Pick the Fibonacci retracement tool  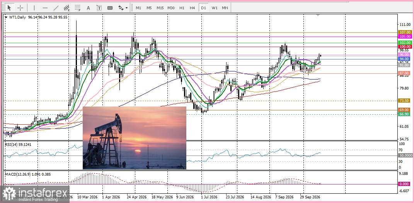[x=78, y=8]
